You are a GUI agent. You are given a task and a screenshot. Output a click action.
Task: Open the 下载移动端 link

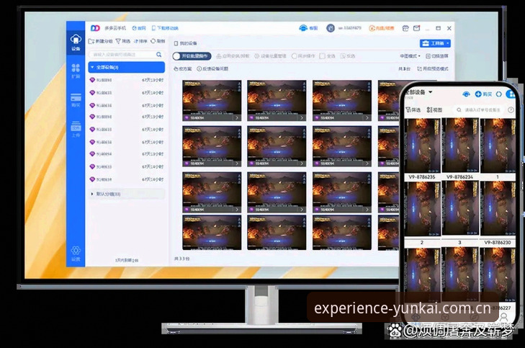(x=165, y=28)
